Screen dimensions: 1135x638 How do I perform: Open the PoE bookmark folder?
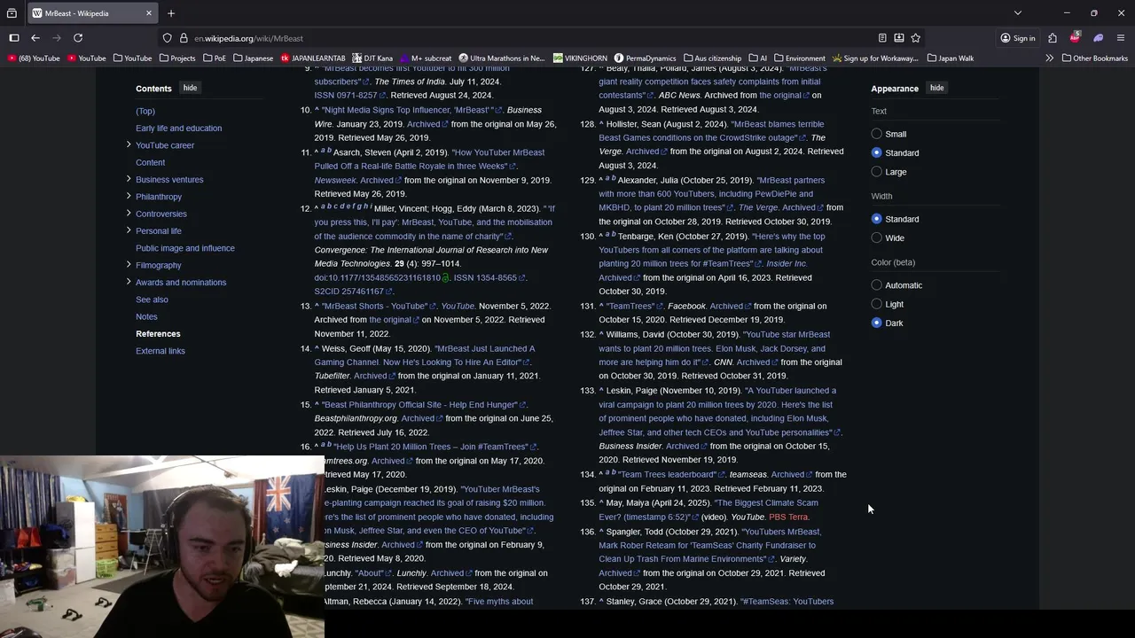pyautogui.click(x=215, y=58)
